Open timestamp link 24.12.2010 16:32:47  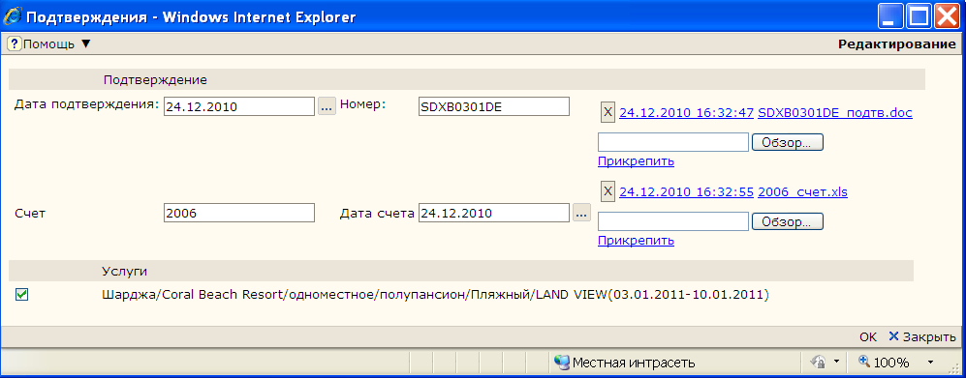pyautogui.click(x=686, y=113)
